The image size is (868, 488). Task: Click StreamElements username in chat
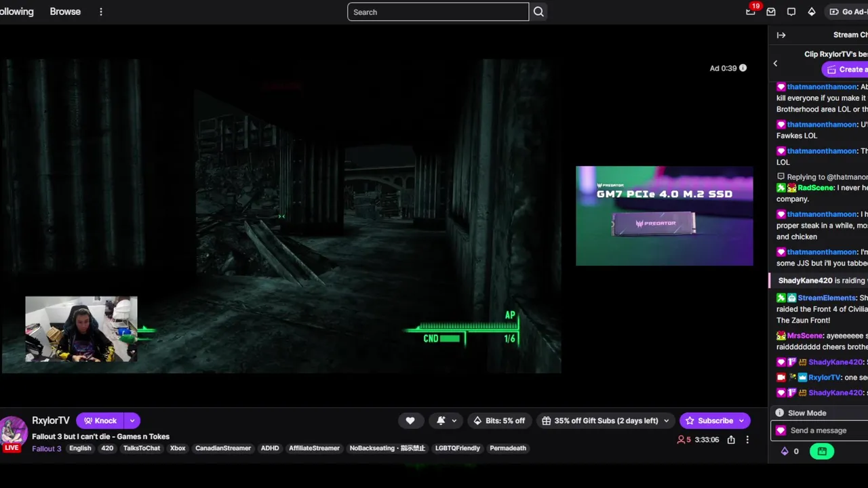[x=827, y=298]
